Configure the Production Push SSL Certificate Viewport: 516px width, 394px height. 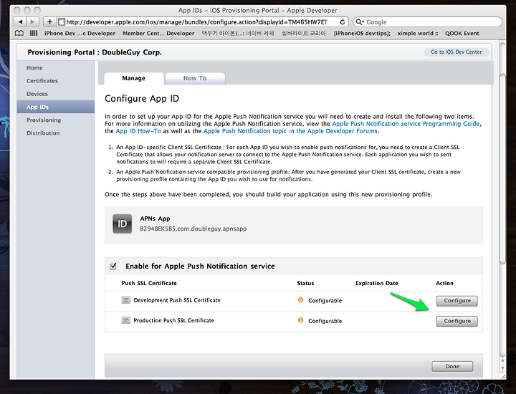(x=457, y=321)
